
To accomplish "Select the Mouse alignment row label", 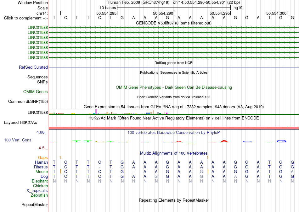I will (x=42, y=172).
